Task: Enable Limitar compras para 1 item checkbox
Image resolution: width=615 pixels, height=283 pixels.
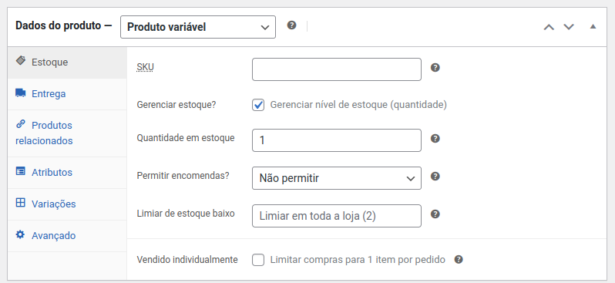Action: (x=258, y=260)
